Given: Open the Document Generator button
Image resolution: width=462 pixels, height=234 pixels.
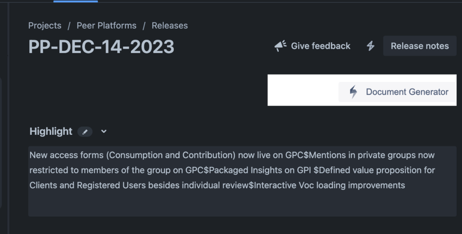Looking at the screenshot, I should click(x=397, y=92).
